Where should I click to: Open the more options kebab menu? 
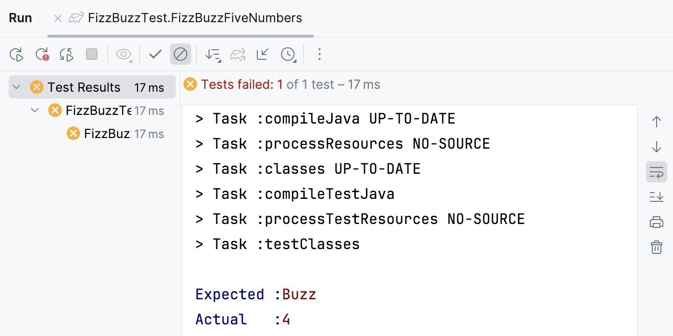click(320, 54)
